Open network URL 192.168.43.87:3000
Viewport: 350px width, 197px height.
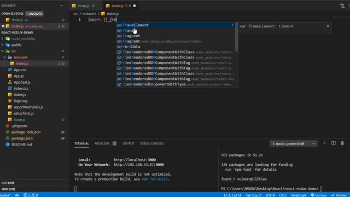point(138,165)
